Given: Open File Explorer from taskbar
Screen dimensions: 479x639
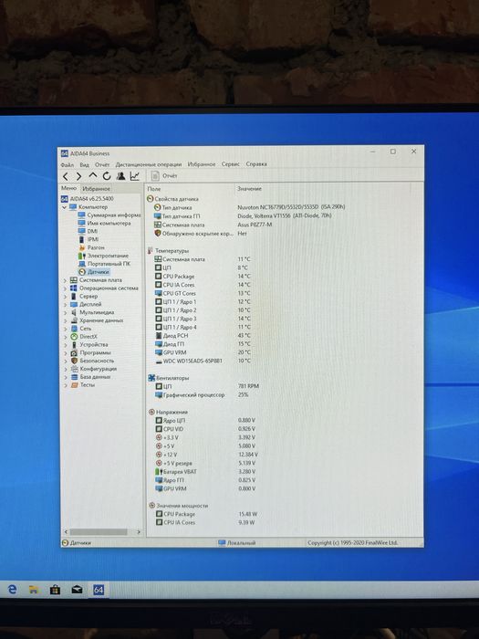Looking at the screenshot, I should pos(34,590).
